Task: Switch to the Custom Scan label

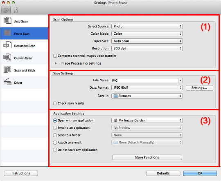Action: (23, 58)
